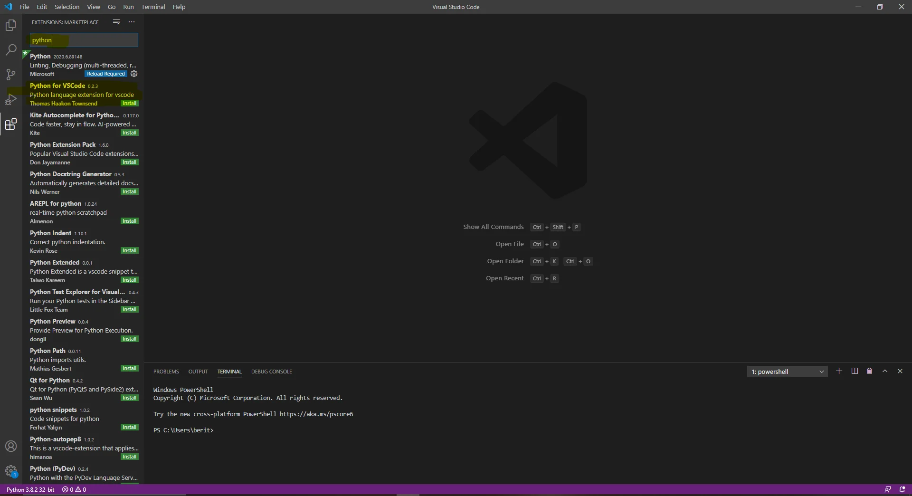
Task: Select Python 3.8.2 32-bit interpreter status
Action: [x=30, y=489]
